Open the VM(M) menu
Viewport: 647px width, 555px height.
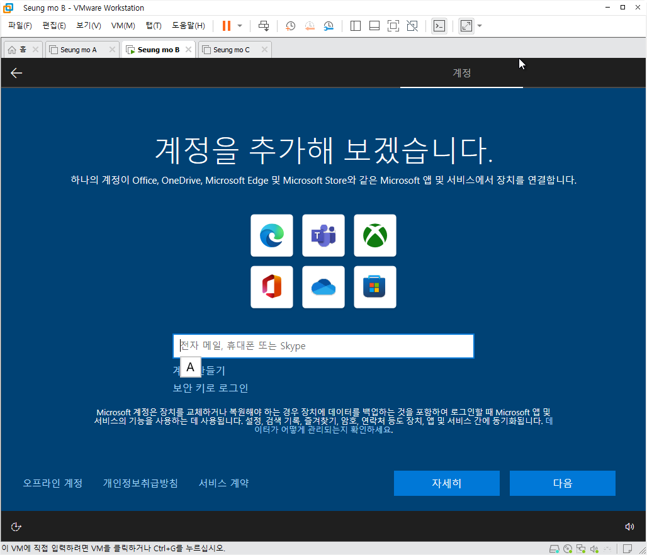pos(123,26)
